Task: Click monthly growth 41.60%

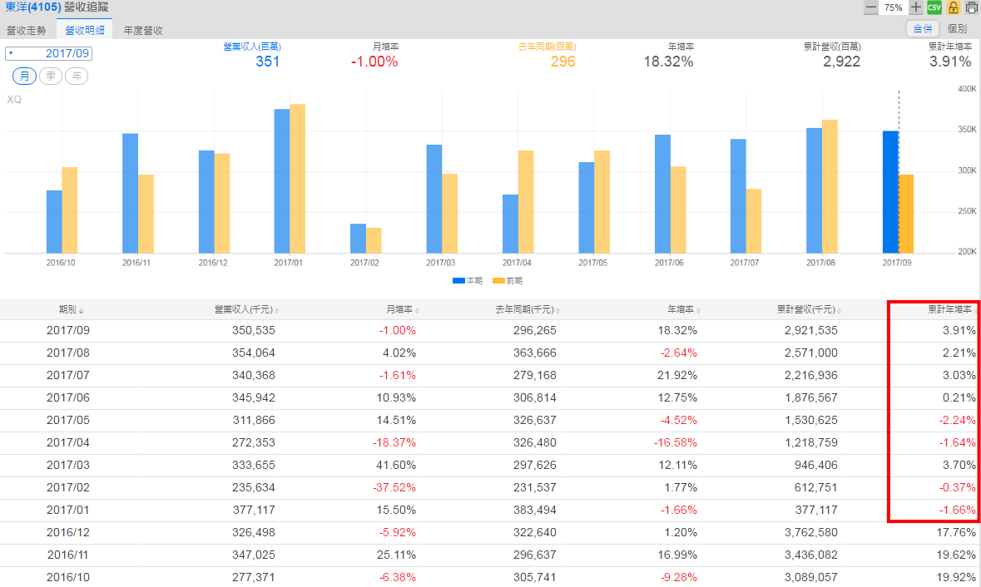Action: pos(396,466)
